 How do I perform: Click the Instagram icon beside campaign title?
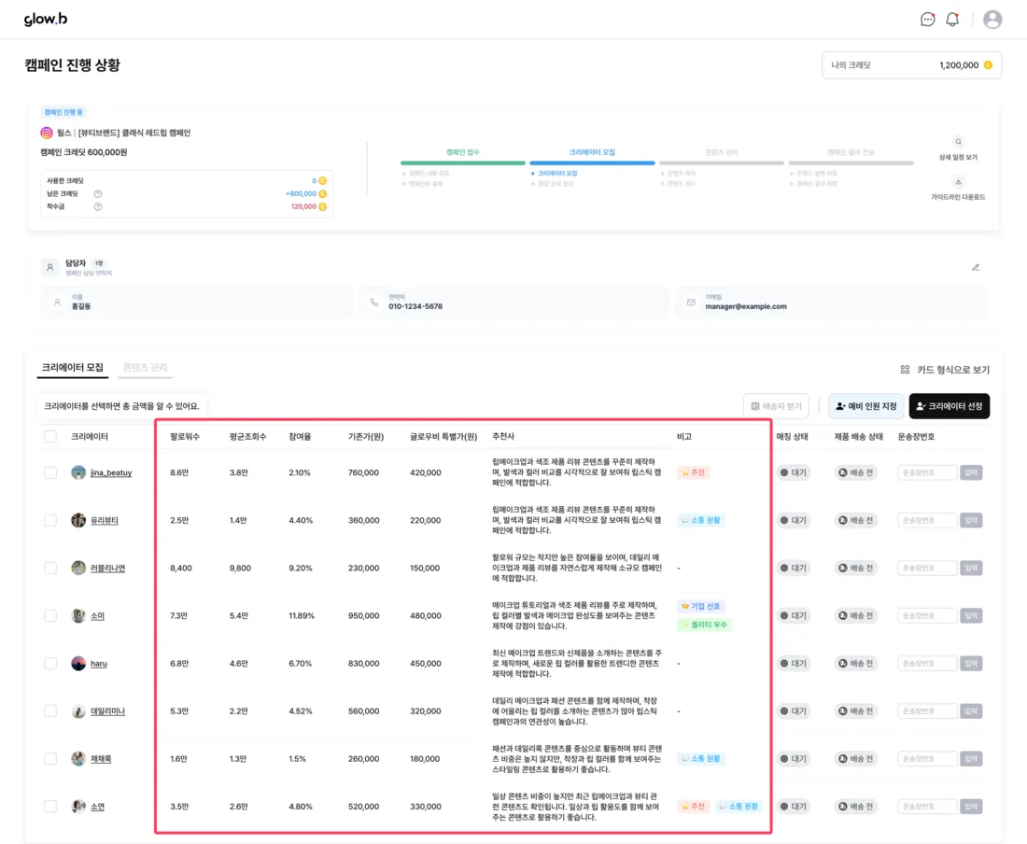(x=47, y=133)
